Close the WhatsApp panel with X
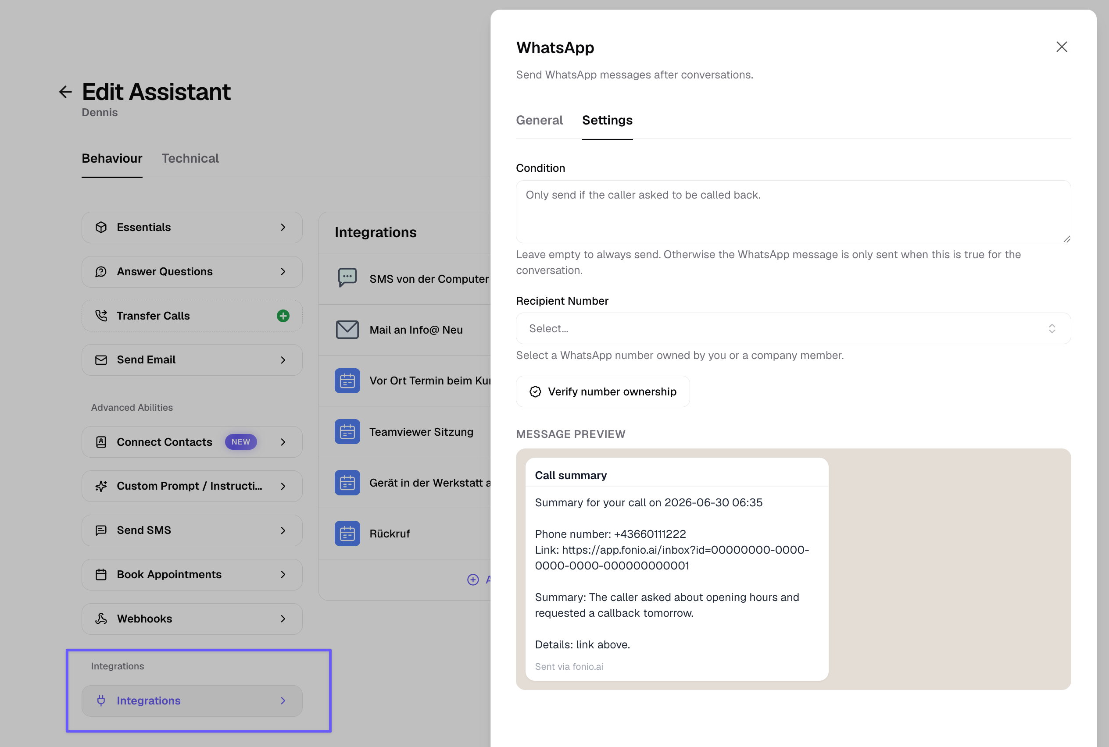1109x747 pixels. pyautogui.click(x=1061, y=46)
